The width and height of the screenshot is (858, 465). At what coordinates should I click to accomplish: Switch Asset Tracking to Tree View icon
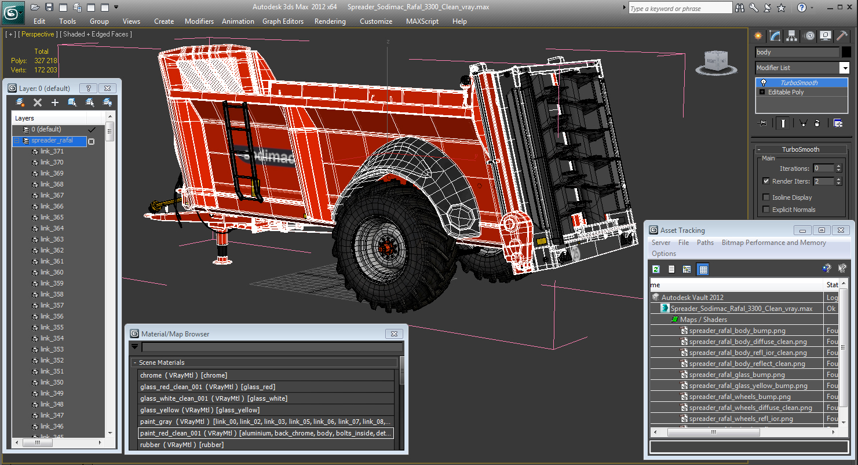pos(687,269)
